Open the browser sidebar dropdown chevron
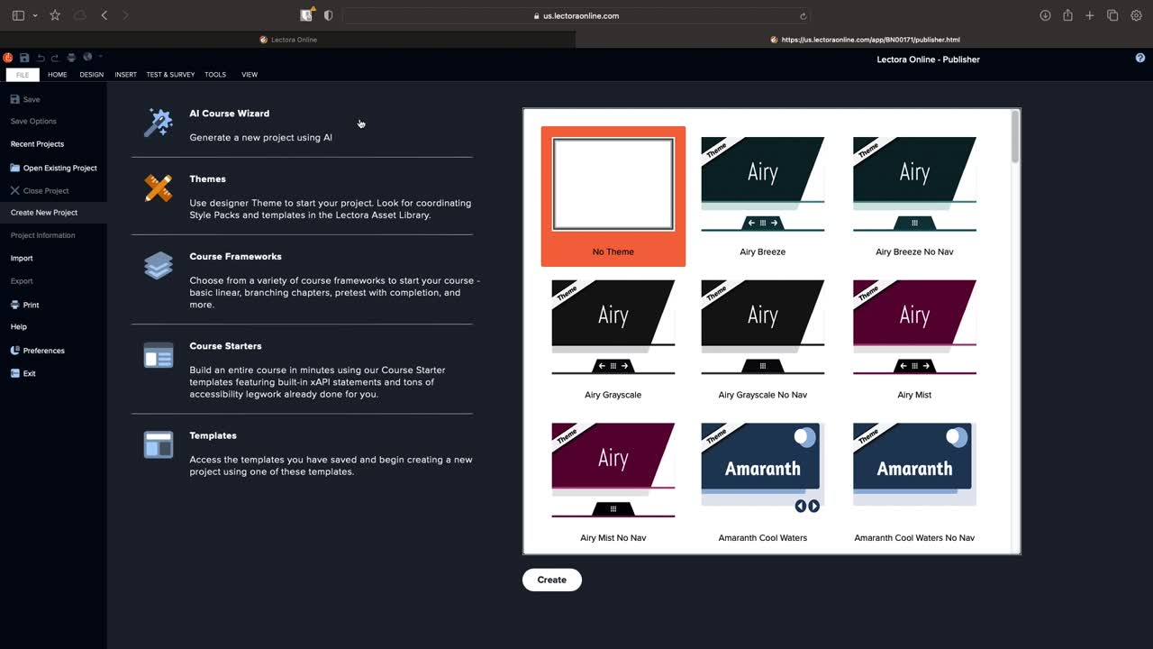1153x649 pixels. point(35,15)
